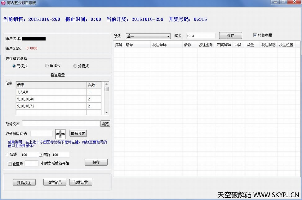302x200 pixels.
Task: Click 浏览 to browse for a number file
Action: pyautogui.click(x=105, y=124)
